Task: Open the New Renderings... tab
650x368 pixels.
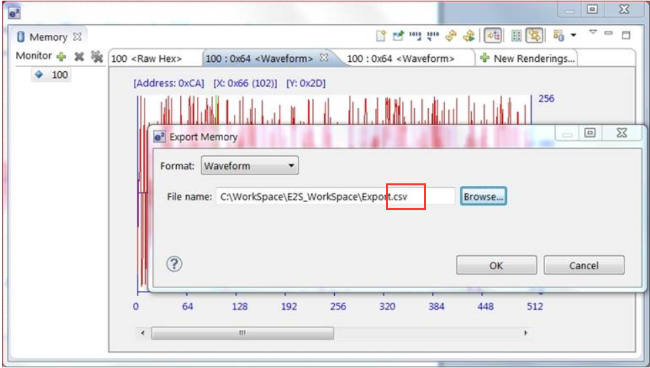Action: coord(527,58)
